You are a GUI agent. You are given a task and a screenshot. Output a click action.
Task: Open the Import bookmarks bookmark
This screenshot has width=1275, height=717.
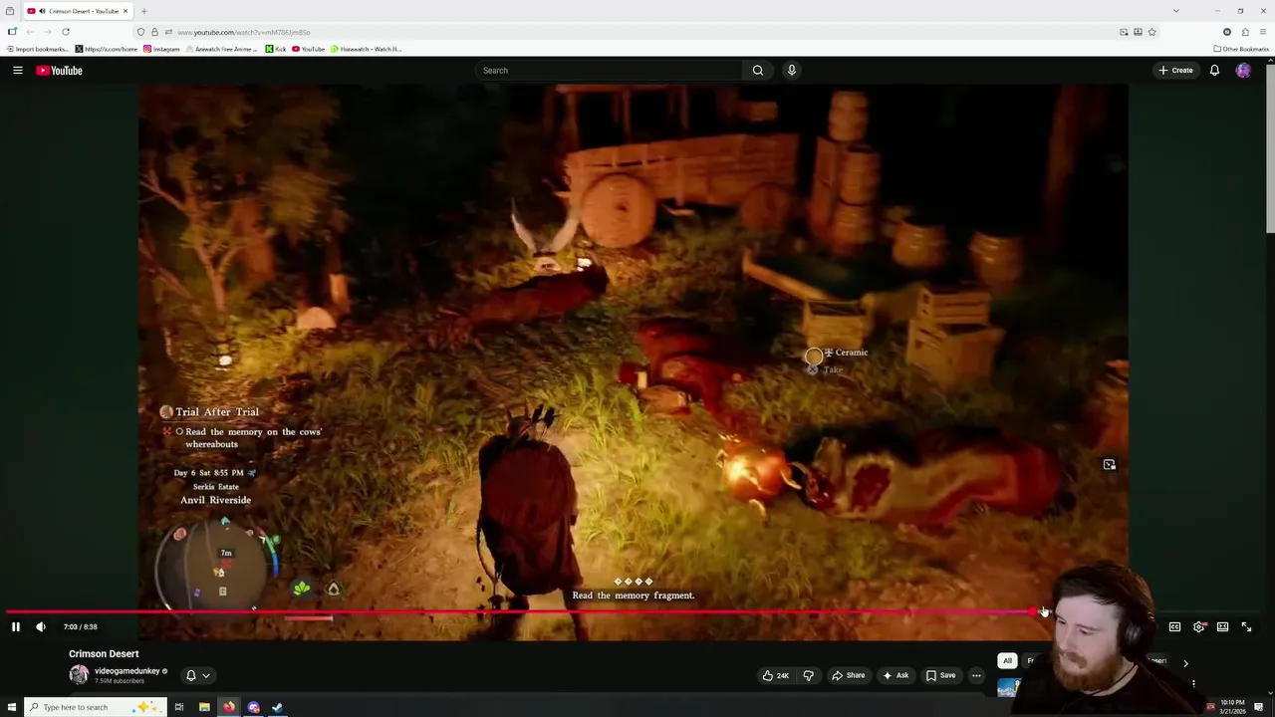click(x=37, y=49)
